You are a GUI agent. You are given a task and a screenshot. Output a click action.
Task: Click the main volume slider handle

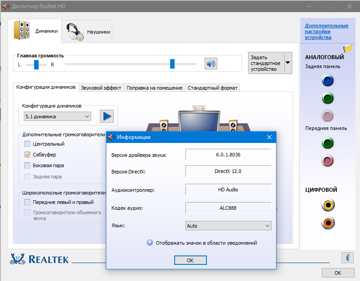(x=172, y=64)
